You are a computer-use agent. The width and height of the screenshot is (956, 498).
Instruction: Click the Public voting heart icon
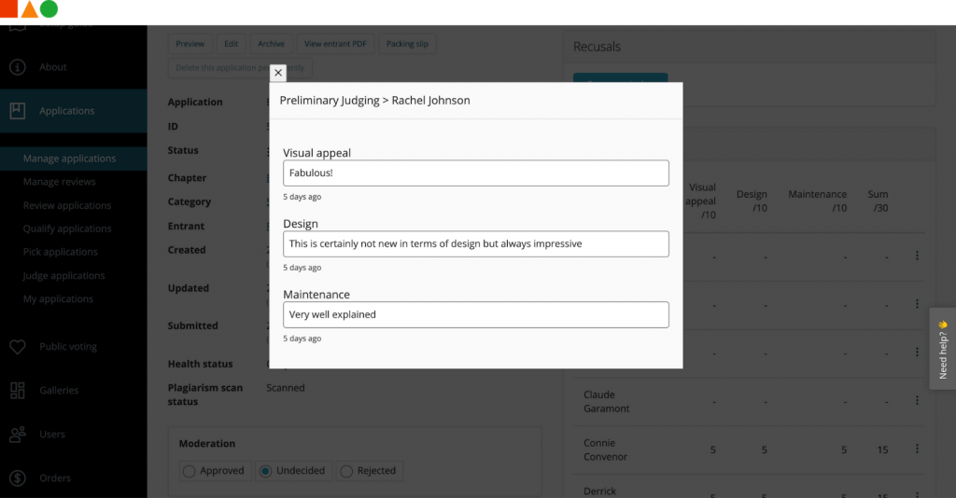pos(17,347)
